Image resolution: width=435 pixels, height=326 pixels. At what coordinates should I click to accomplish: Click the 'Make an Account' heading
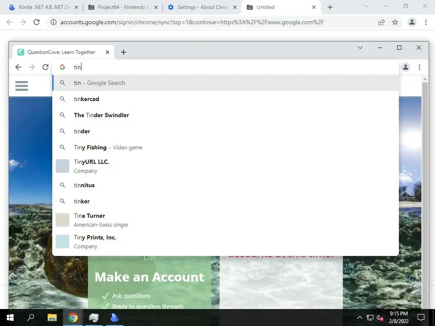[x=149, y=277]
